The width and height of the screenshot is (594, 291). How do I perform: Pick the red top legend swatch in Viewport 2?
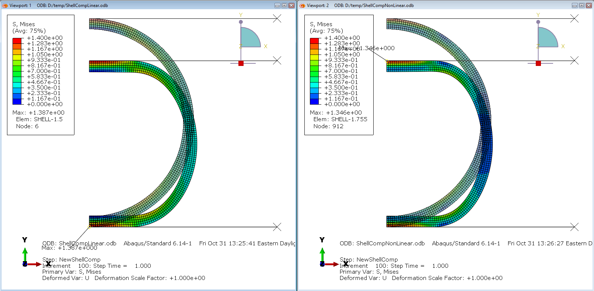(x=314, y=41)
